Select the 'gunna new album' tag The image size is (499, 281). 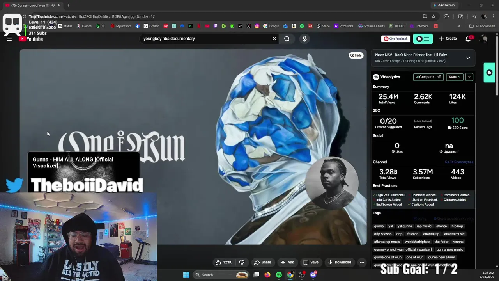click(x=441, y=257)
